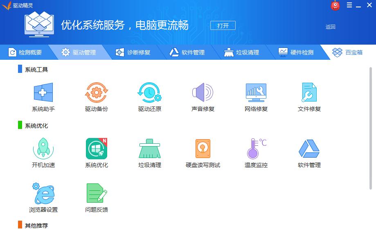Screen dimensions: 376x235
Task: Switch to the 垃圾清理 tab
Action: (241, 52)
